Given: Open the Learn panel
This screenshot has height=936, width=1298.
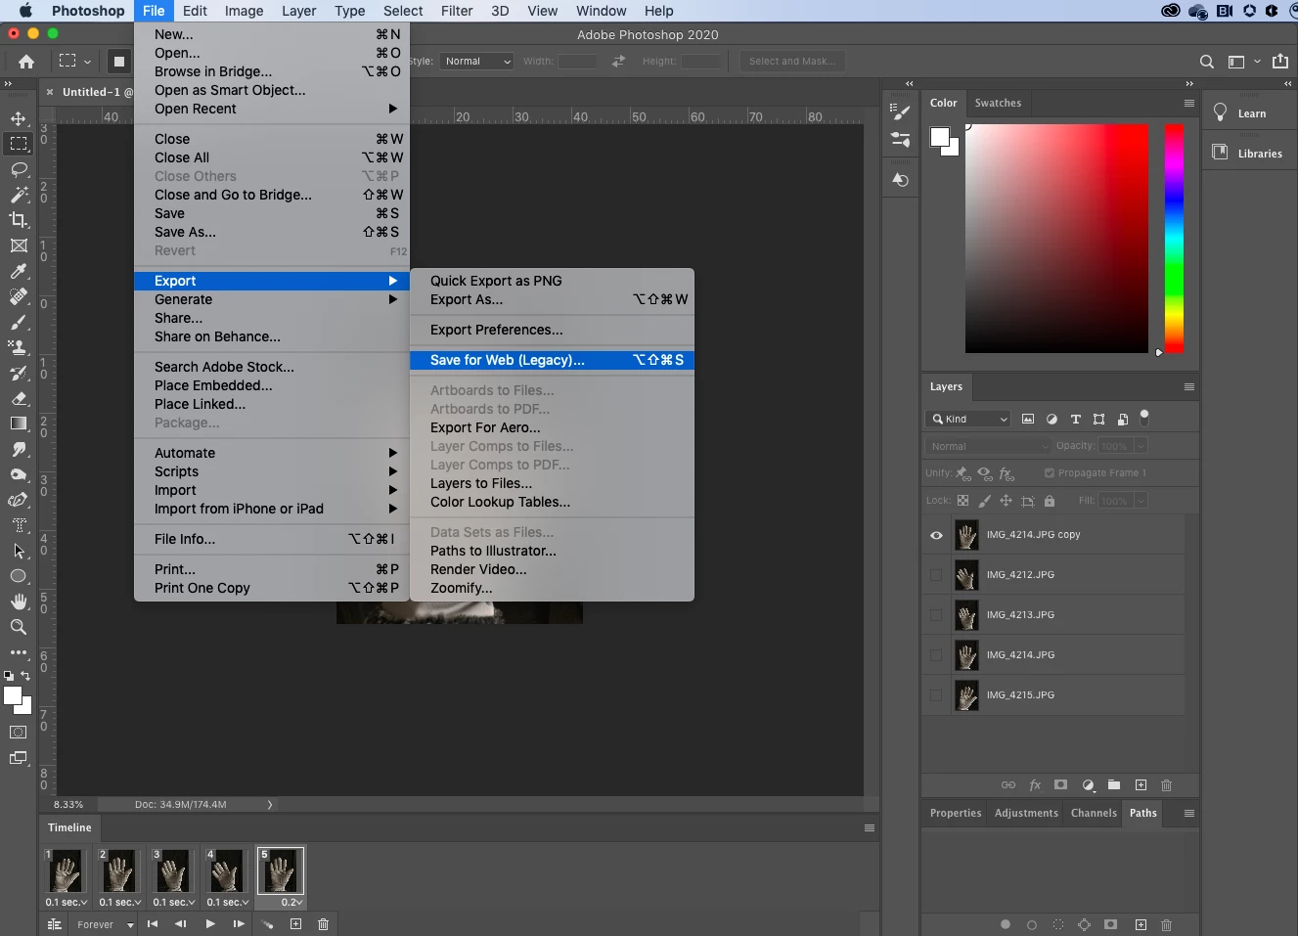Looking at the screenshot, I should (1240, 113).
